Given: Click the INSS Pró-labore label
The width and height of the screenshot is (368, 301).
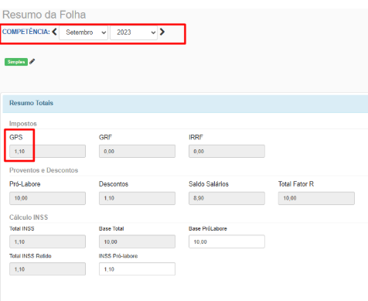Looking at the screenshot, I should point(118,256).
